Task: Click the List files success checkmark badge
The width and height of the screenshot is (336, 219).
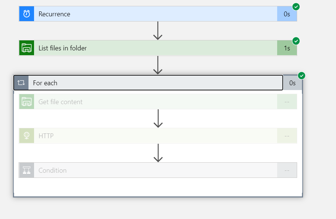Action: (x=296, y=41)
